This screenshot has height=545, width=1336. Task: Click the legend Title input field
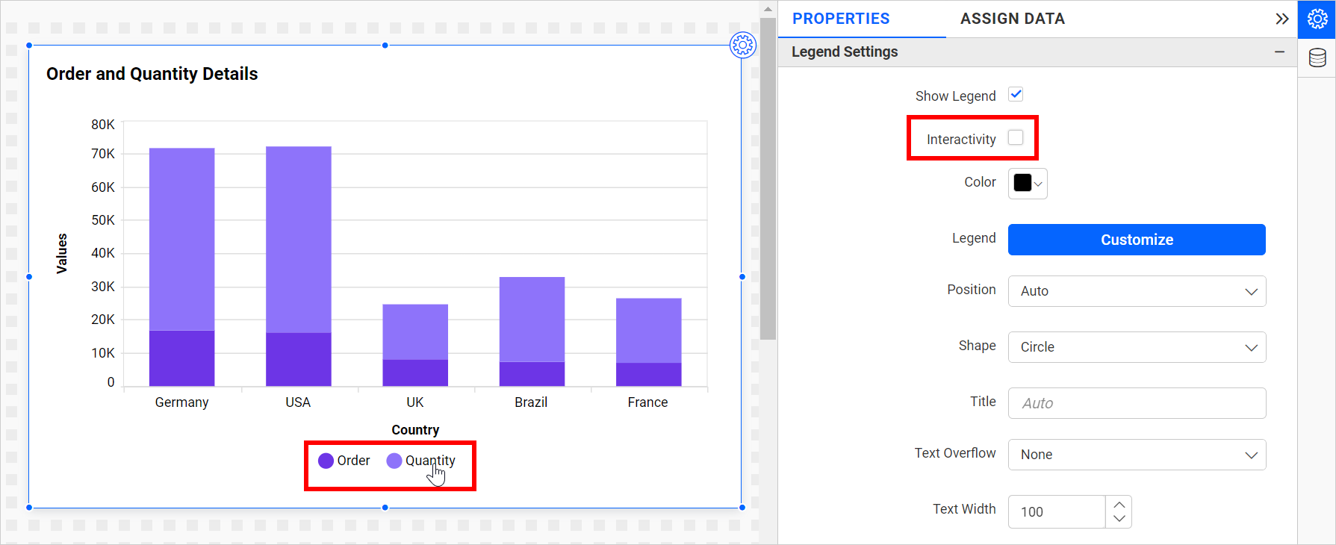[x=1136, y=403]
